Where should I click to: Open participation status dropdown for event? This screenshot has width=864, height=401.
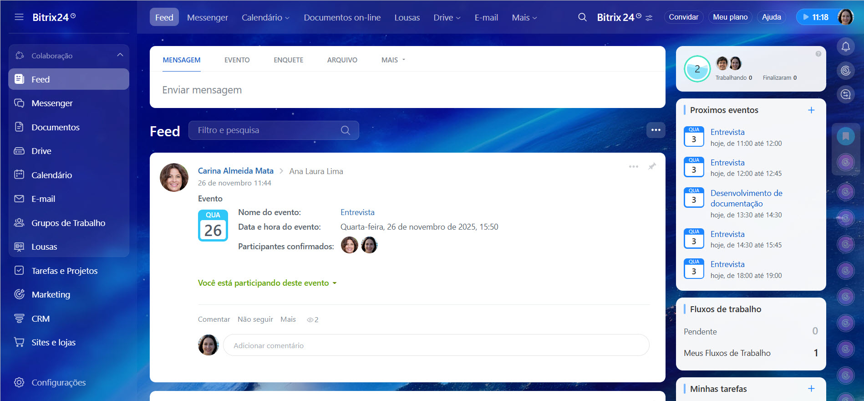click(x=267, y=283)
